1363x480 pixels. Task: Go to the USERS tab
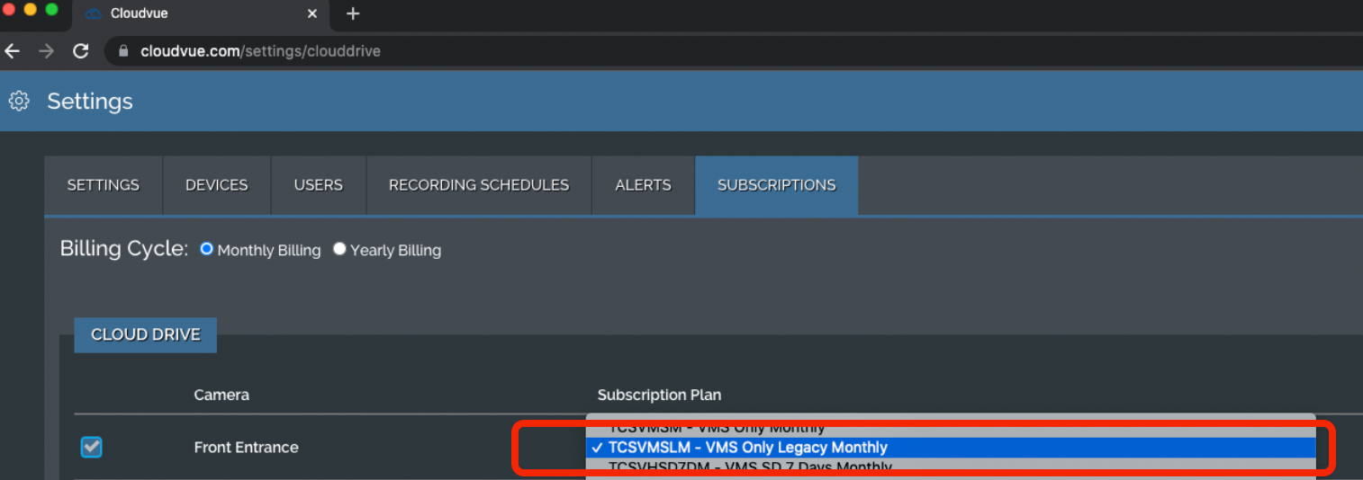pyautogui.click(x=319, y=185)
